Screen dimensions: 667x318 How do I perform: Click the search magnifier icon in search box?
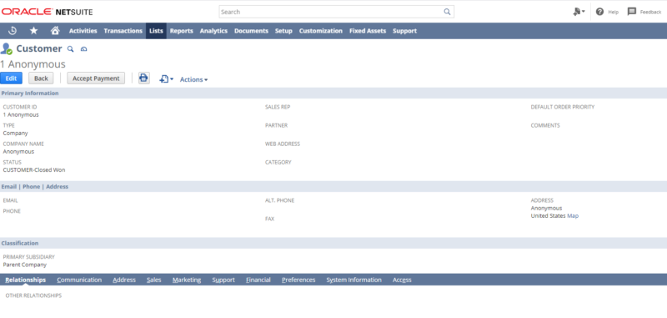pos(447,12)
